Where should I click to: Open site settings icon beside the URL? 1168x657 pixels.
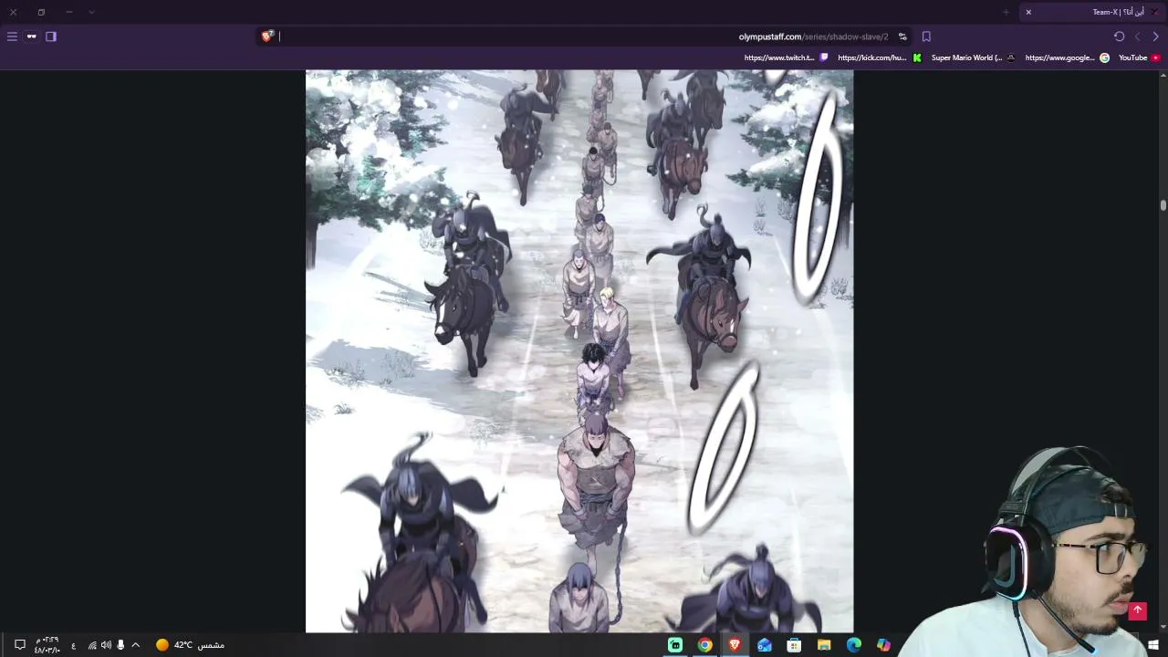[902, 36]
